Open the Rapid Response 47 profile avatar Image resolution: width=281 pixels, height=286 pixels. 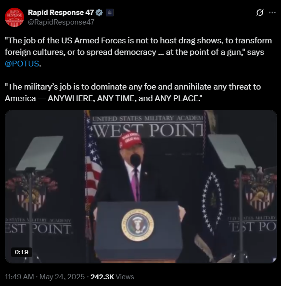(x=14, y=17)
